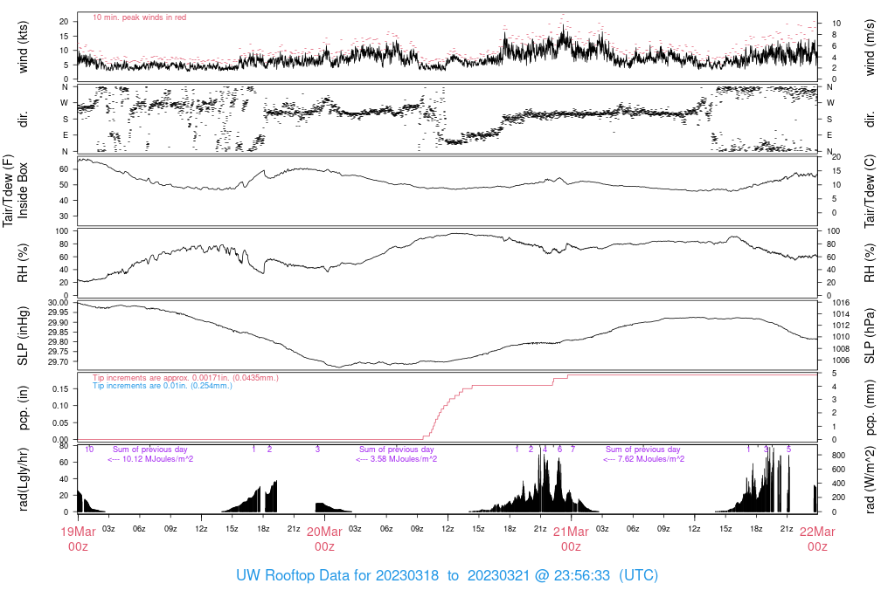The width and height of the screenshot is (895, 611).
Task: Click the 'wind (m/s)' axis label
Action: pos(870,47)
